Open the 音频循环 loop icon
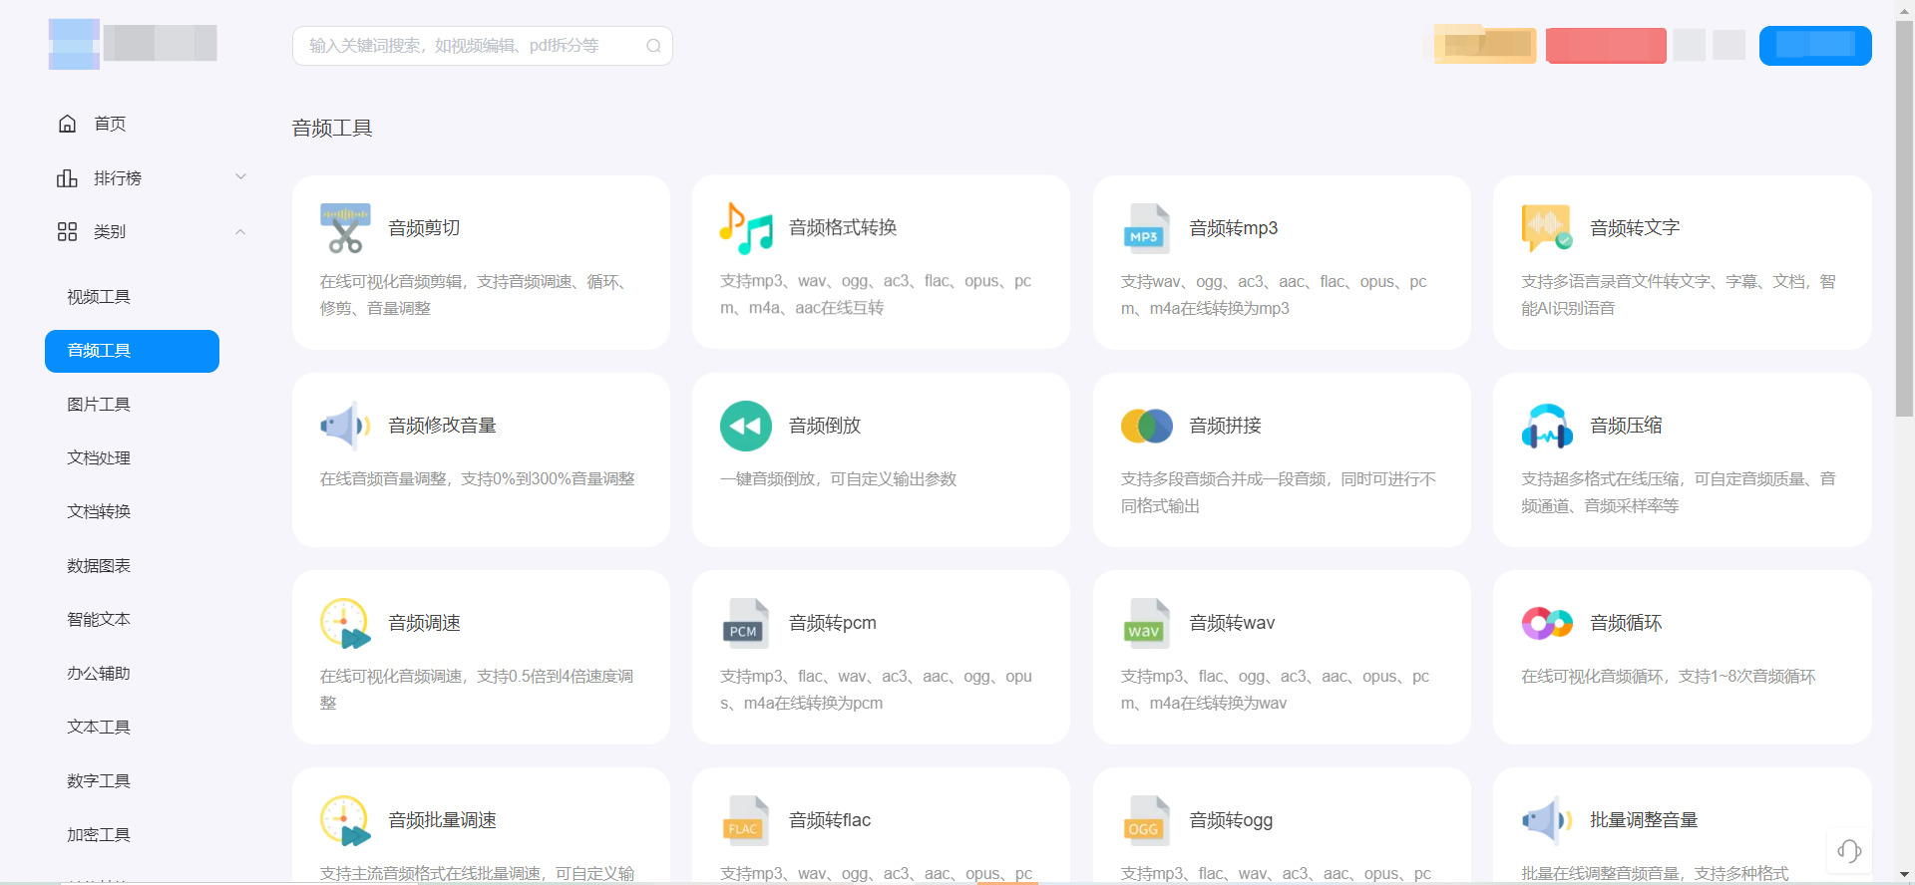Screen dimensions: 1915x885 [1547, 623]
